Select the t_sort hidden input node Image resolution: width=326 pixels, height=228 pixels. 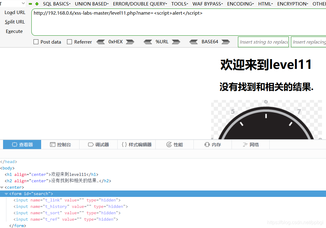point(67,213)
